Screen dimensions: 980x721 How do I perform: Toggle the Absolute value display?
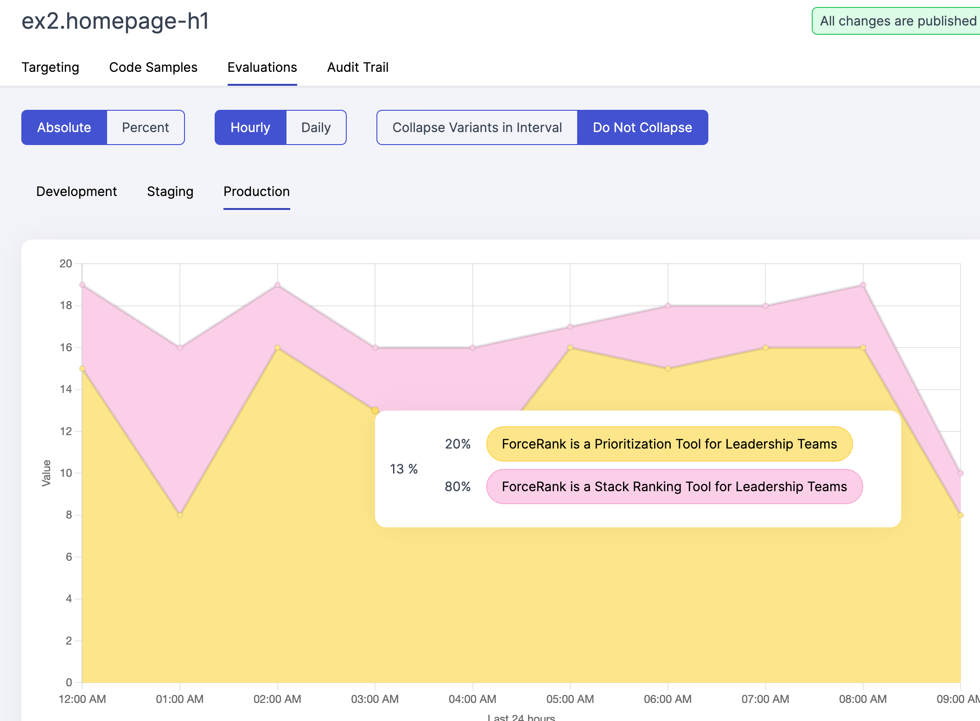[x=64, y=127]
